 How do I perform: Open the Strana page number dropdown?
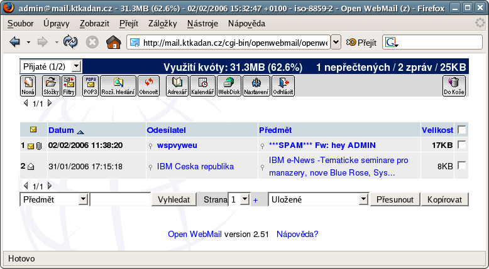(x=239, y=199)
